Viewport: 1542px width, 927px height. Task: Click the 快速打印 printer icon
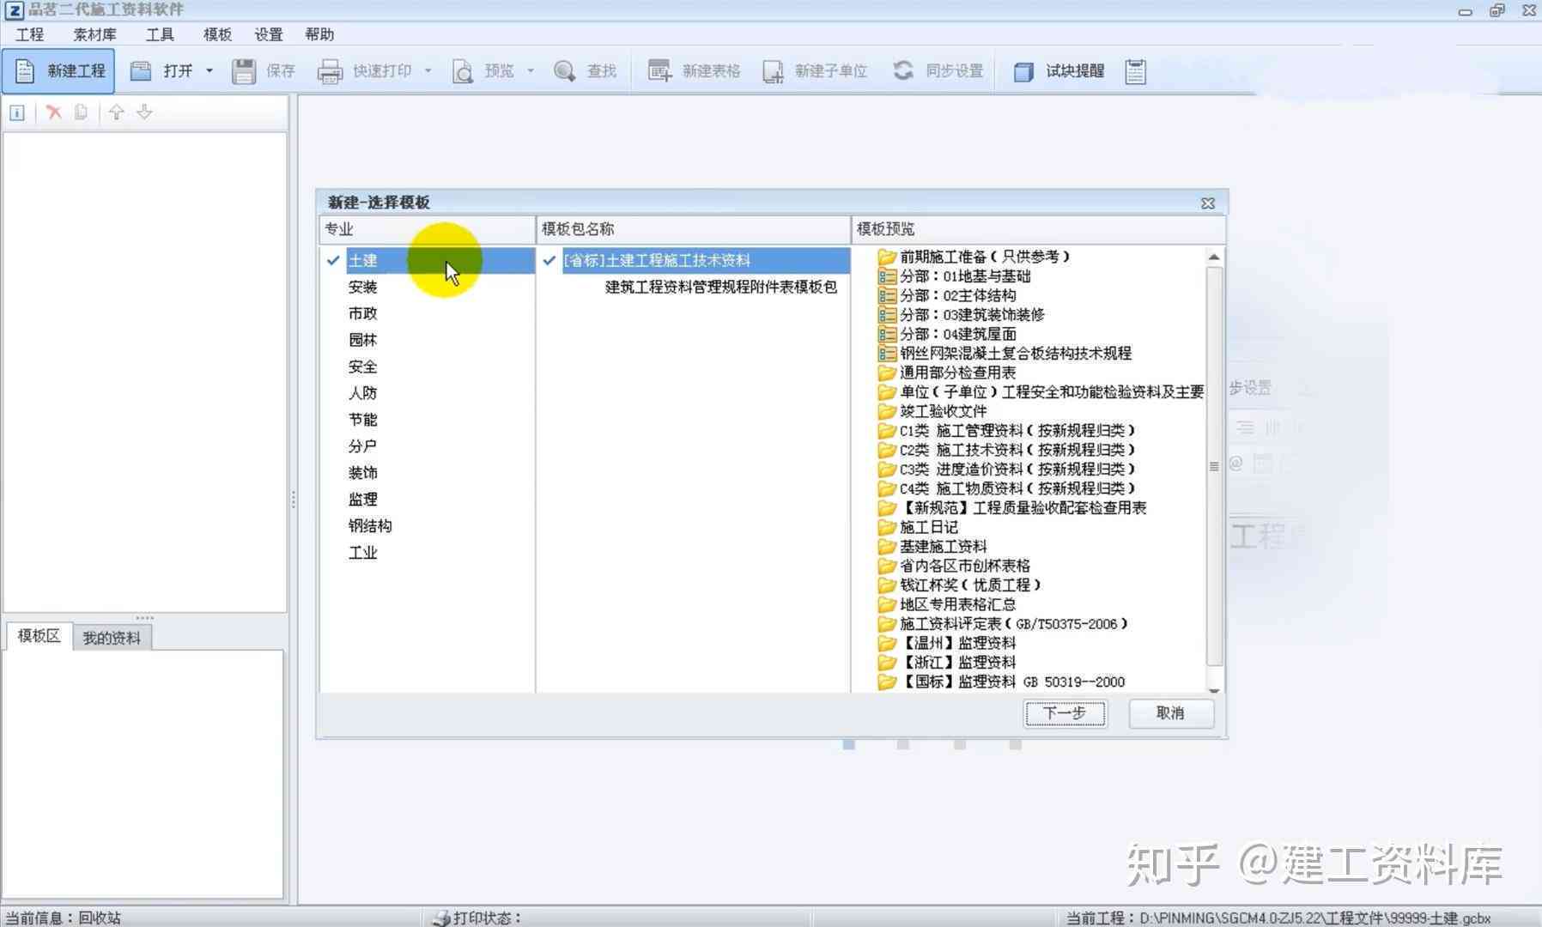tap(330, 71)
